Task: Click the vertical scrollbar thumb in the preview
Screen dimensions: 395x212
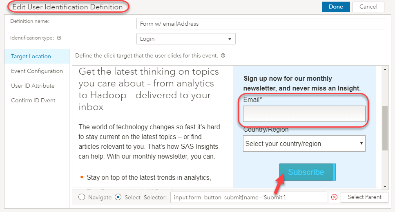Action: coord(385,128)
